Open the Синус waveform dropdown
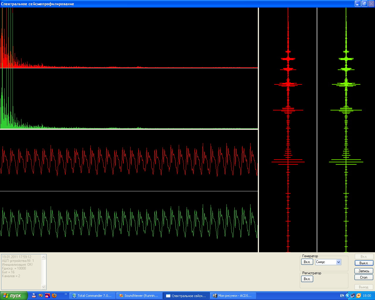 (x=338, y=262)
